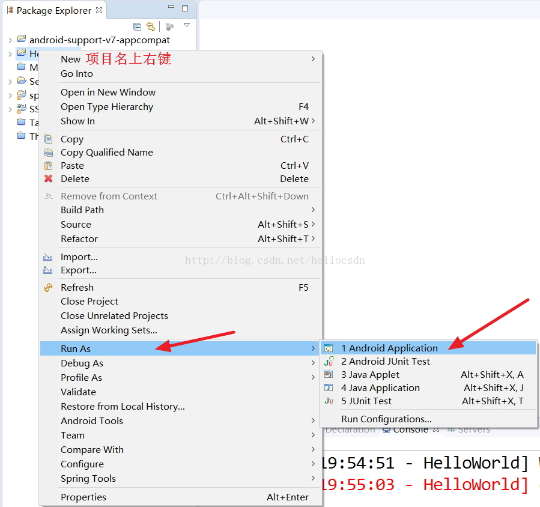Click the Copy icon in context menu
Viewport: 540px width, 507px height.
pos(48,139)
